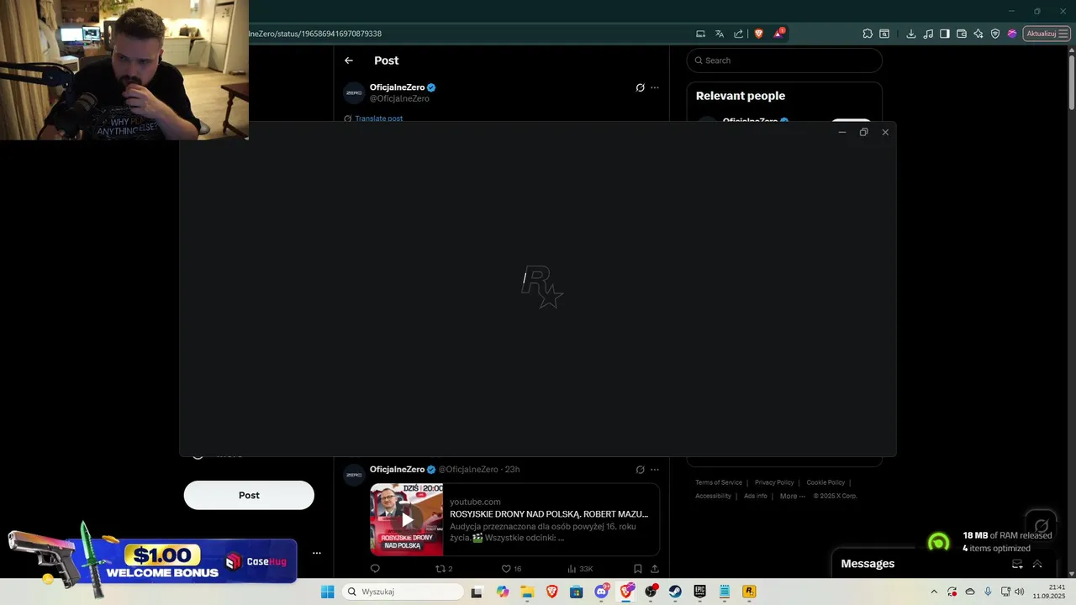Image resolution: width=1076 pixels, height=605 pixels.
Task: Repost the post with 2 reposts
Action: [x=443, y=569]
